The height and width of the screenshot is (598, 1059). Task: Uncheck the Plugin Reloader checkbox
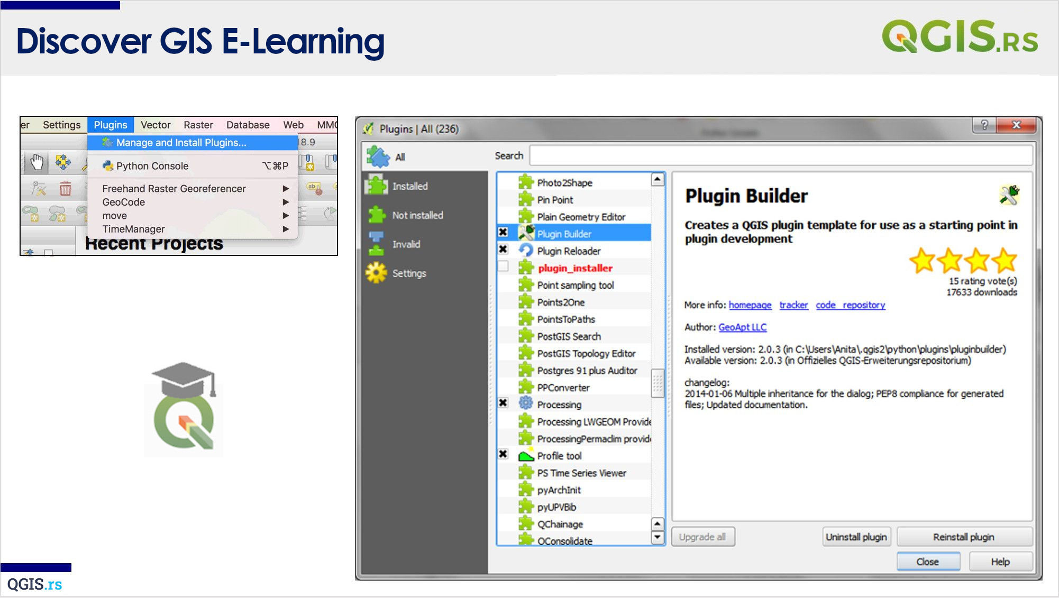503,249
